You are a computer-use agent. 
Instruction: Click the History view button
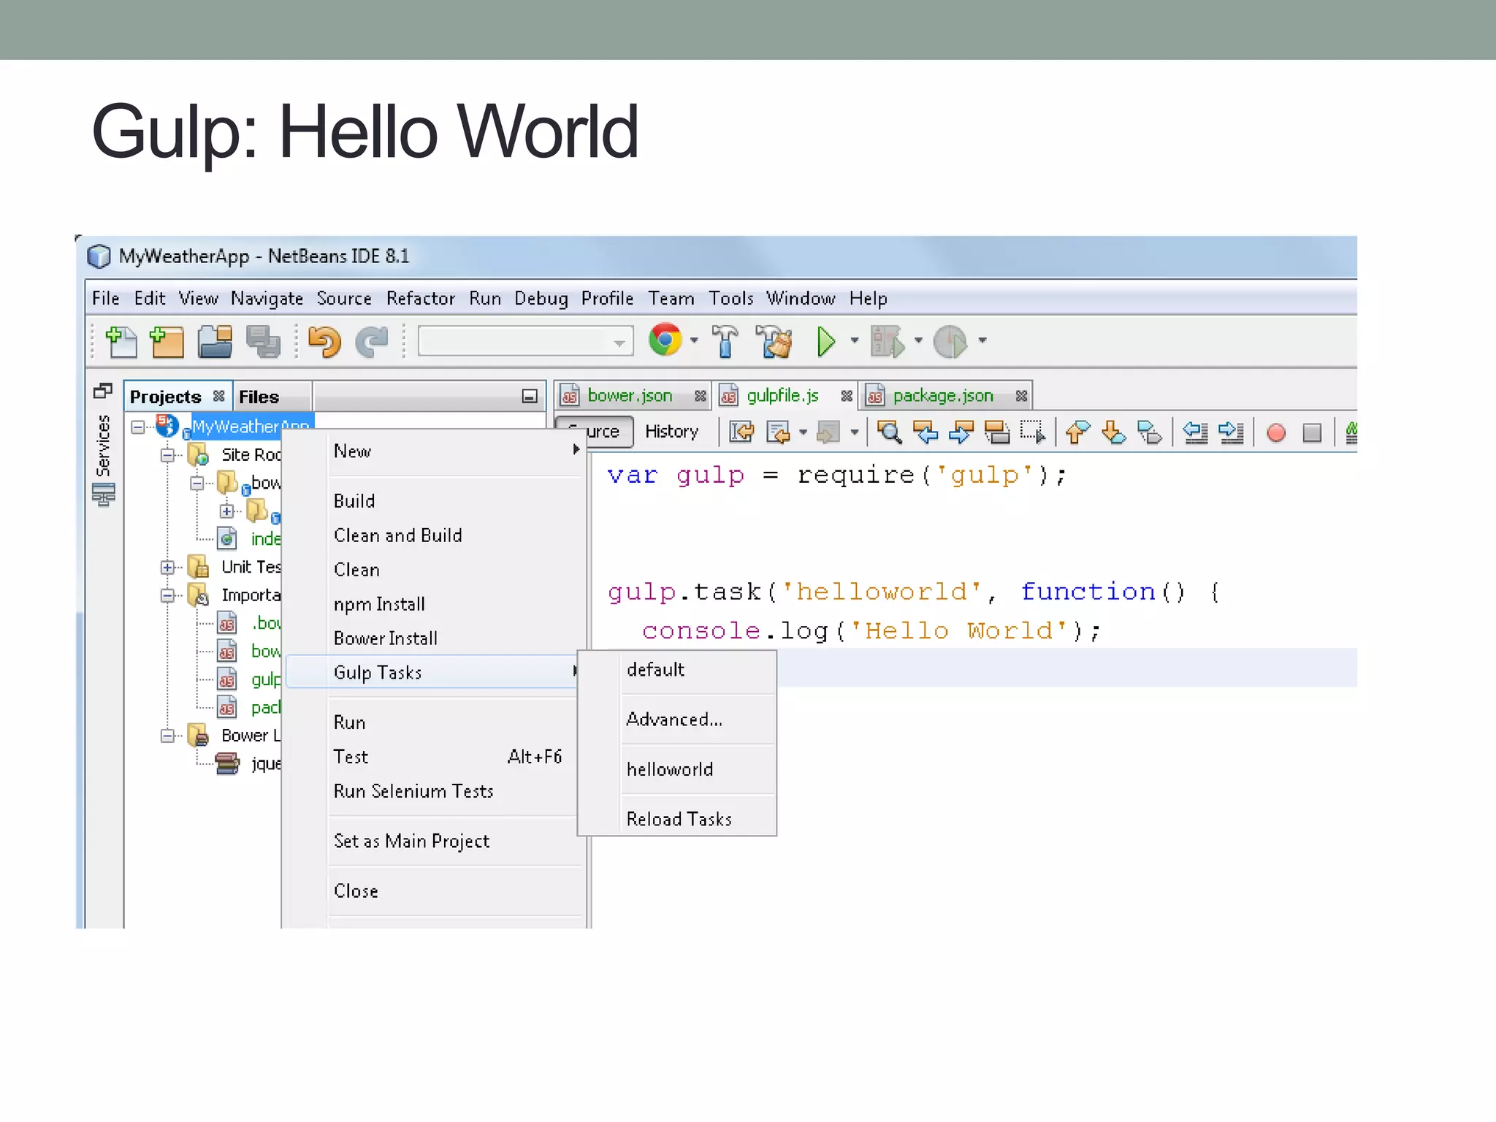tap(671, 432)
